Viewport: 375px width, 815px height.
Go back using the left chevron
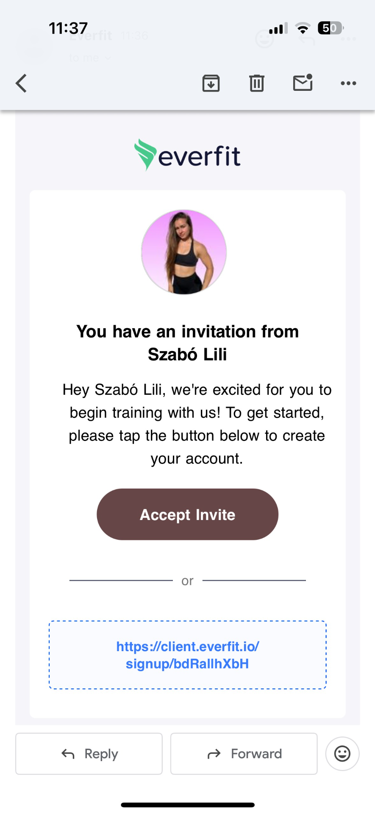pos(21,83)
